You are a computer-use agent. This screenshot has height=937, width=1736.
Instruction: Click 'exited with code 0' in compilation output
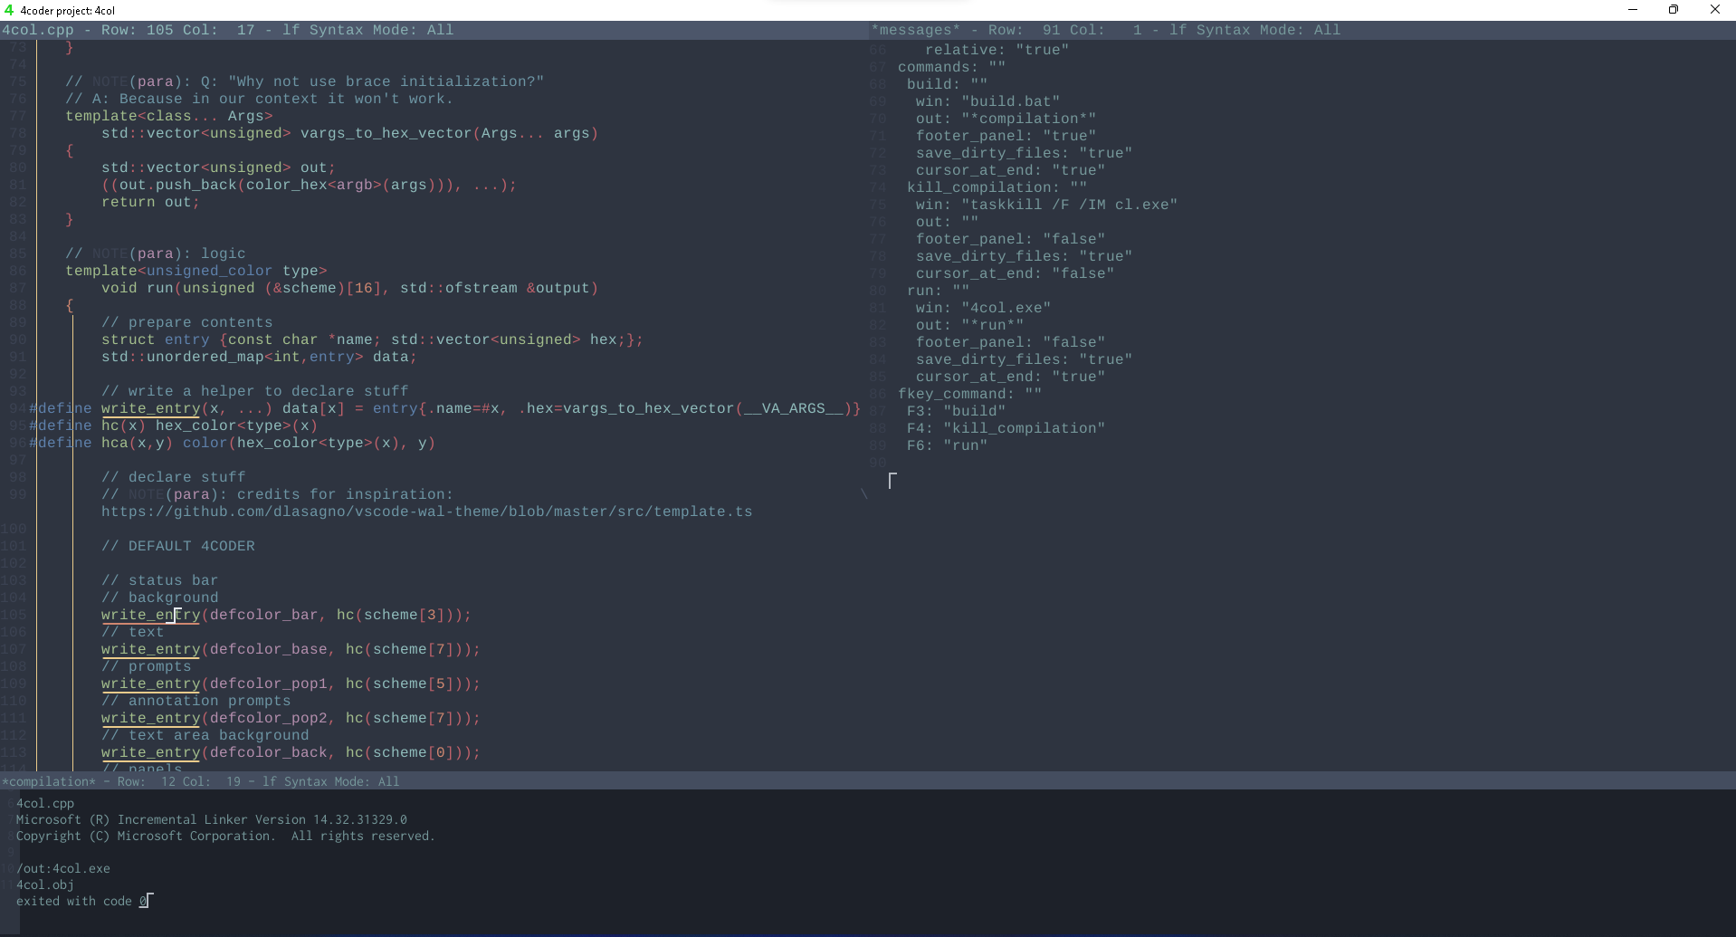point(81,901)
